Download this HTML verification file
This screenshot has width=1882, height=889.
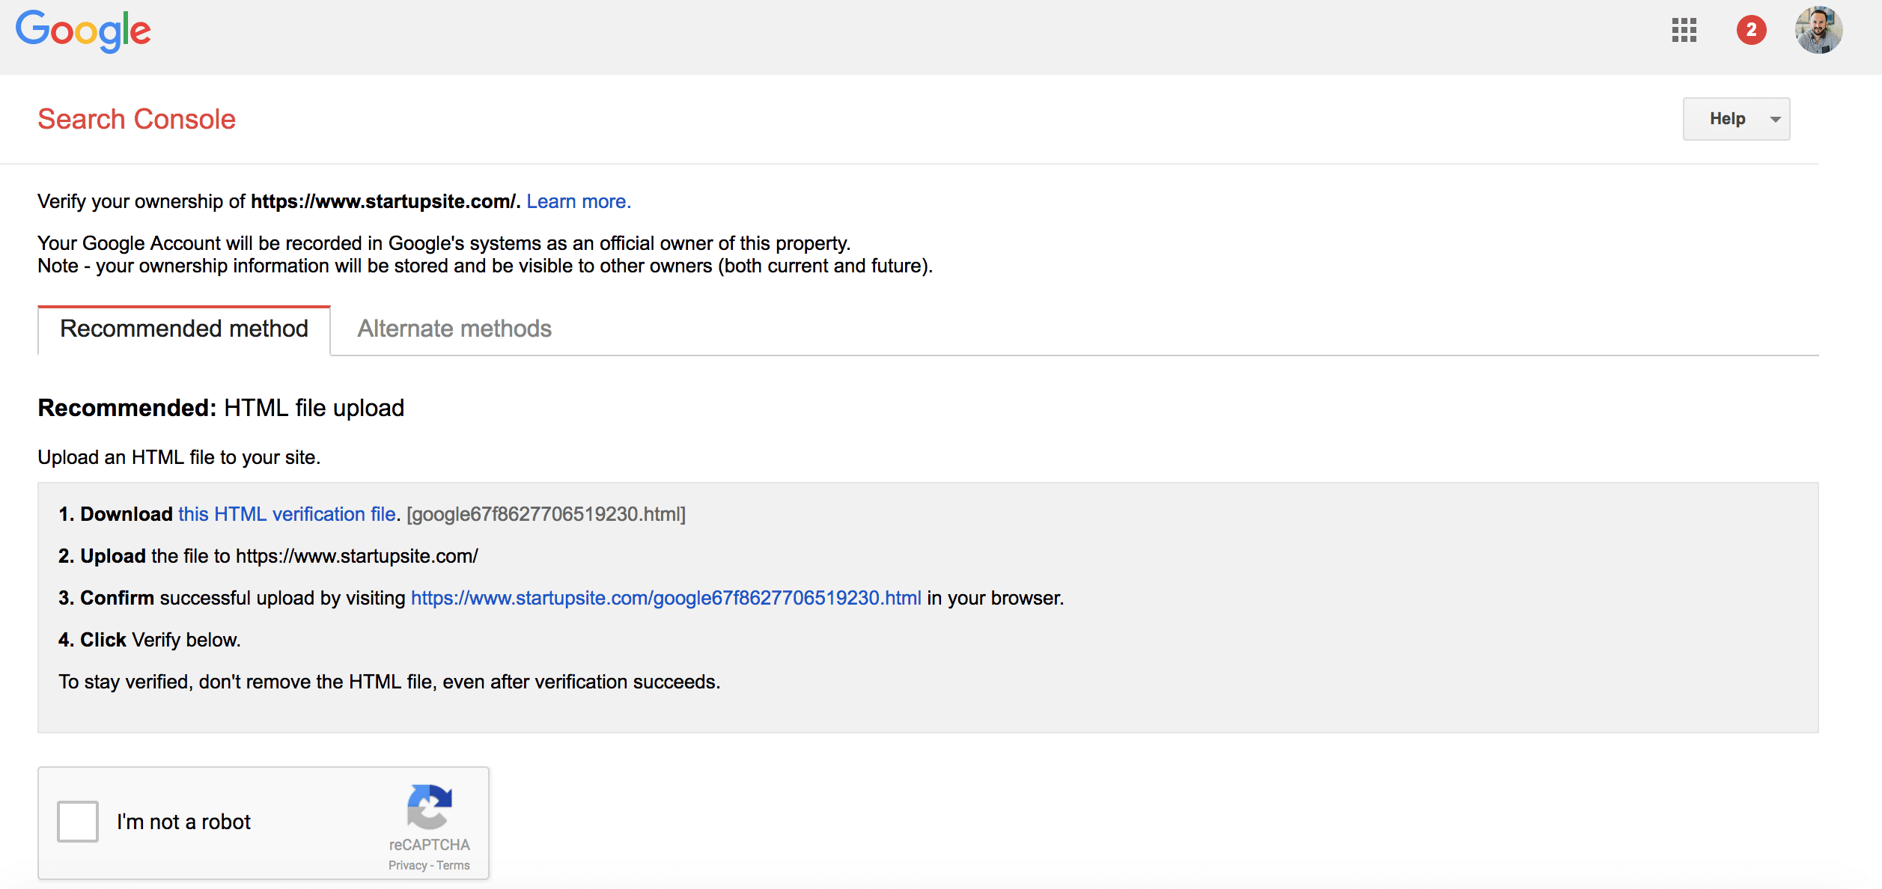(287, 514)
